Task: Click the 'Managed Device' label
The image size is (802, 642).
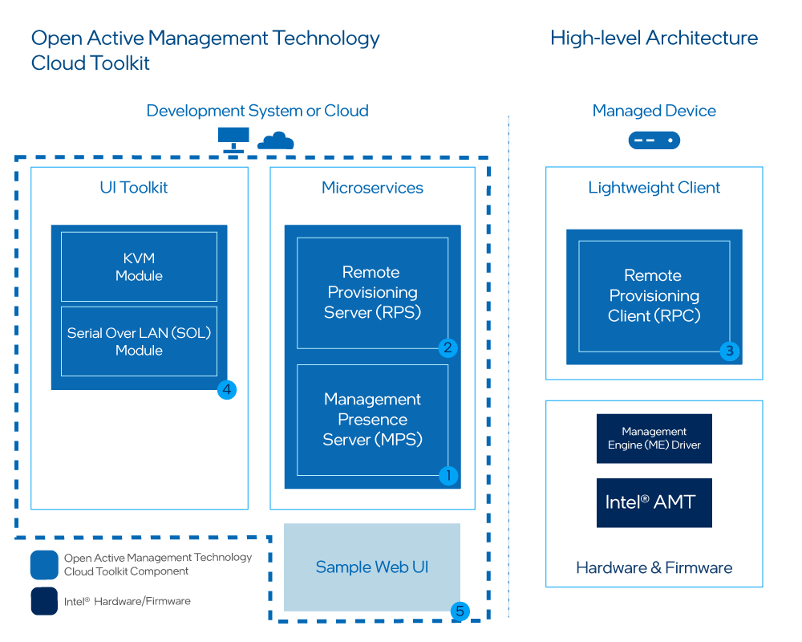Action: click(x=654, y=111)
